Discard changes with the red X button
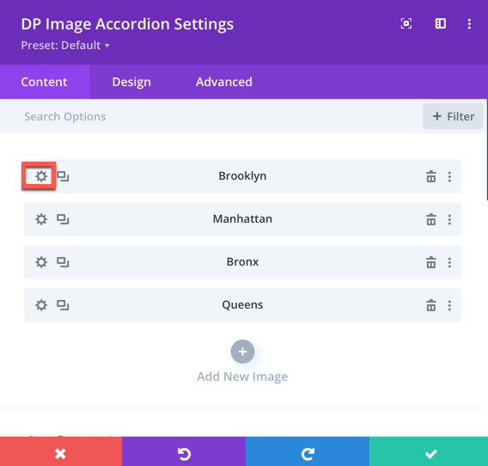 [61, 451]
